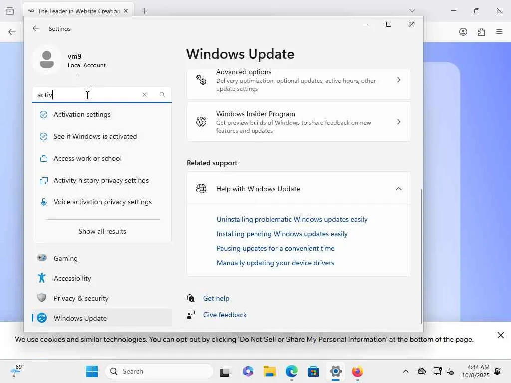Click the taskbar weather widget
This screenshot has height=383, width=511.
tap(16, 371)
